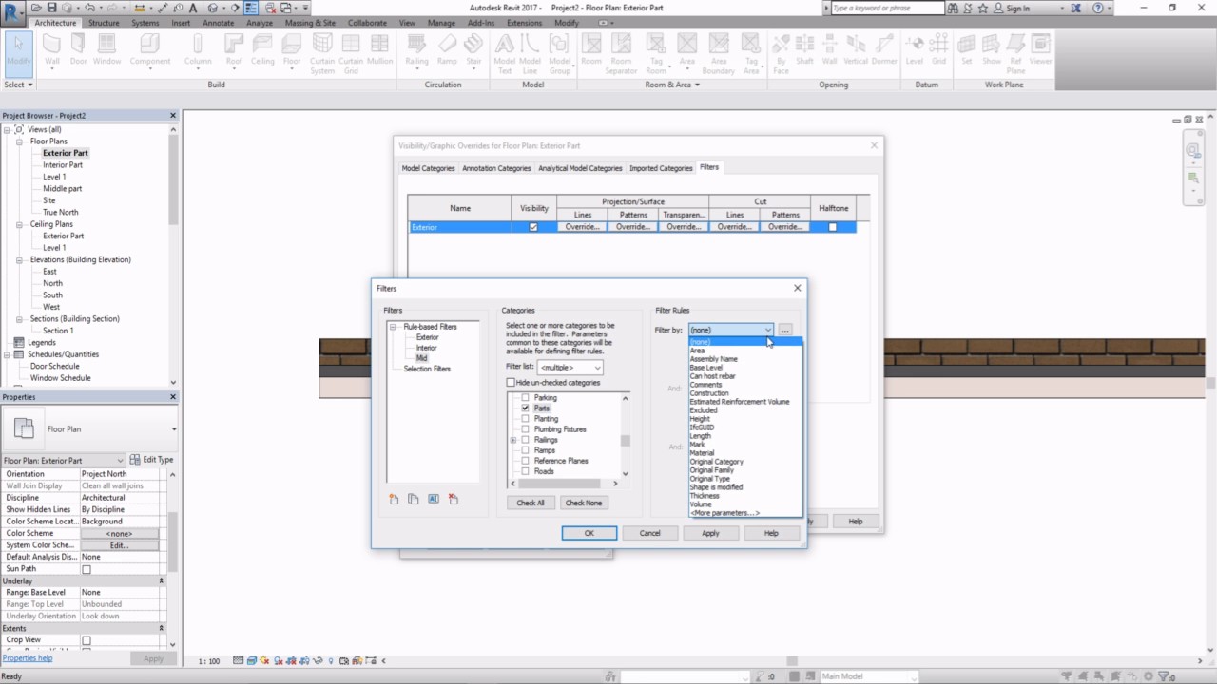The width and height of the screenshot is (1217, 684).
Task: Toggle Exterior filter visibility checkbox
Action: point(533,227)
